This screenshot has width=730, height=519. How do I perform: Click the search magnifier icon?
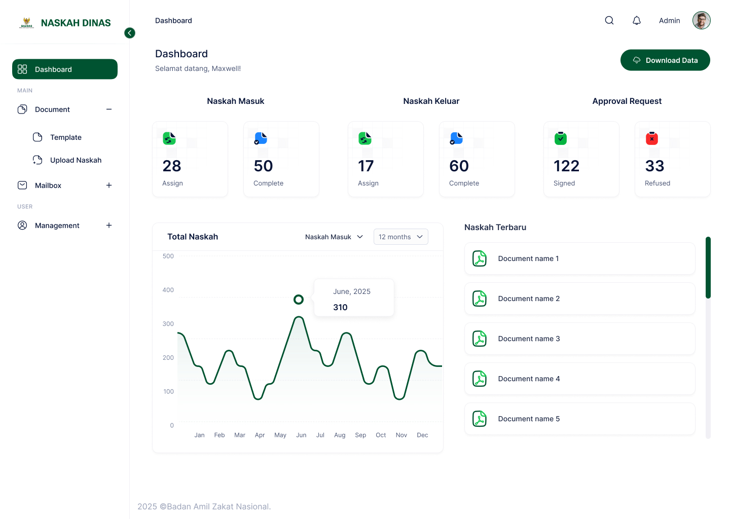(609, 20)
